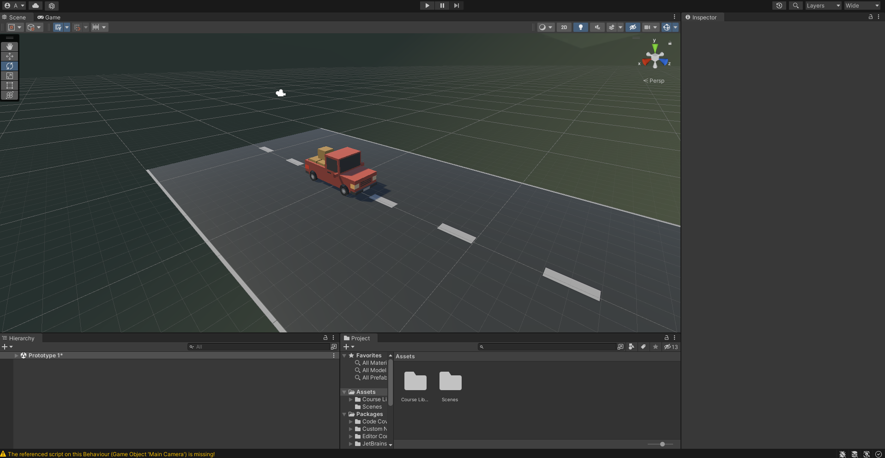This screenshot has height=458, width=885.
Task: Toggle 2D view mode in Scene
Action: tap(564, 27)
